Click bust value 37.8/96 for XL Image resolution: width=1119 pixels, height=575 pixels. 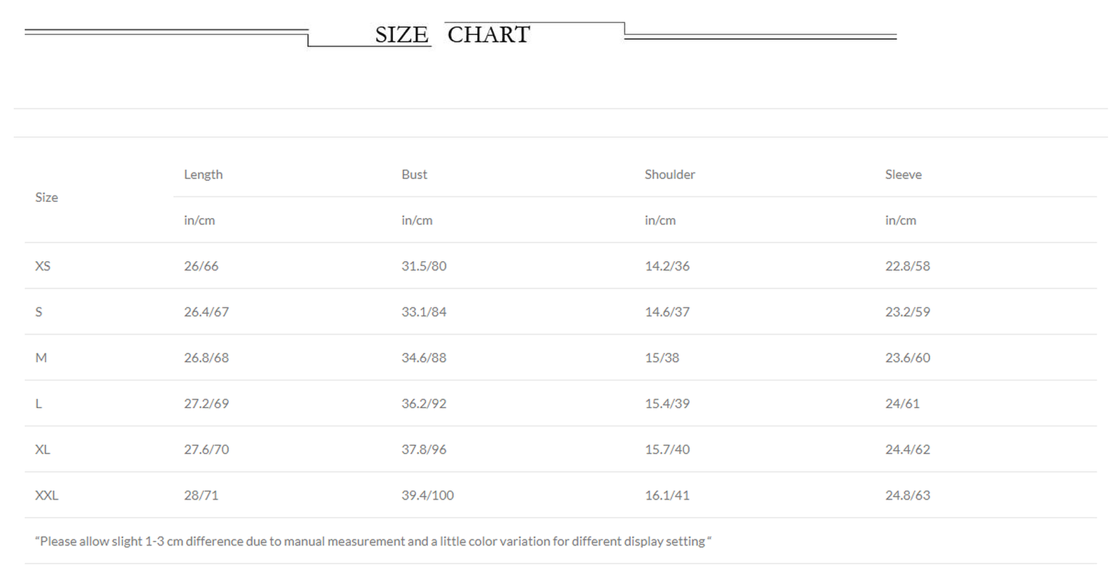[x=424, y=449]
